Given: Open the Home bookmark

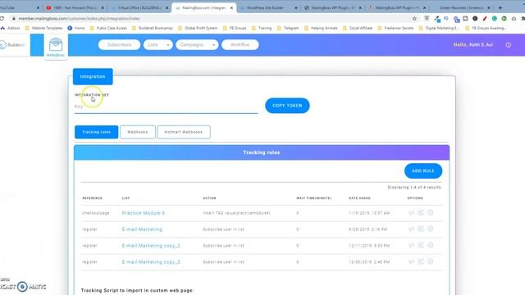Looking at the screenshot, I should 76,29.
